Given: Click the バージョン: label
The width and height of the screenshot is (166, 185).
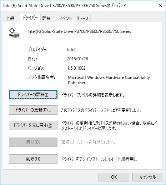Looking at the screenshot, I should 36,68.
